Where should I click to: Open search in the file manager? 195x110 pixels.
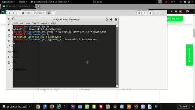pos(139,13)
